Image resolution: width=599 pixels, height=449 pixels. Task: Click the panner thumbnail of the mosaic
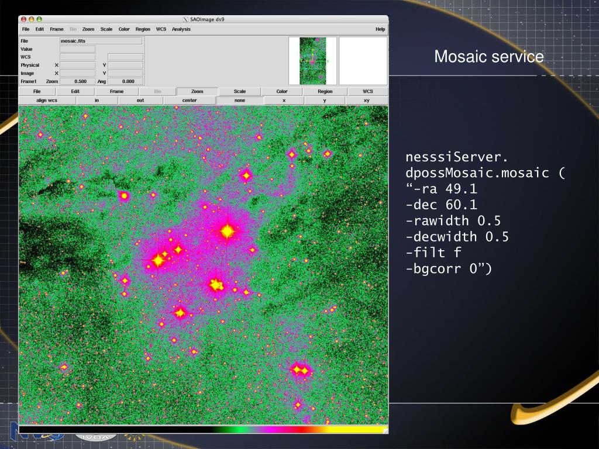click(x=313, y=61)
